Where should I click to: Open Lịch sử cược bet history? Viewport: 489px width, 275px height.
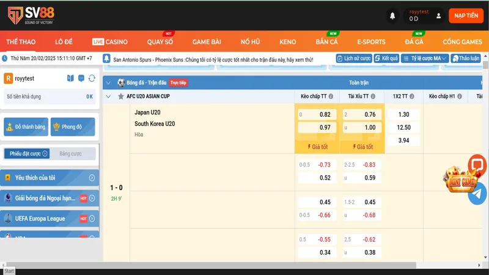click(x=354, y=58)
